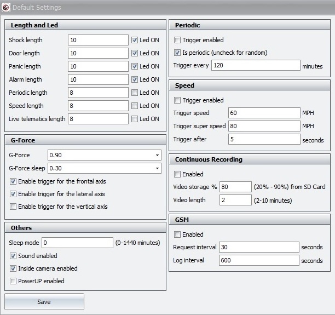Enable the GSM checkbox

[x=177, y=234]
